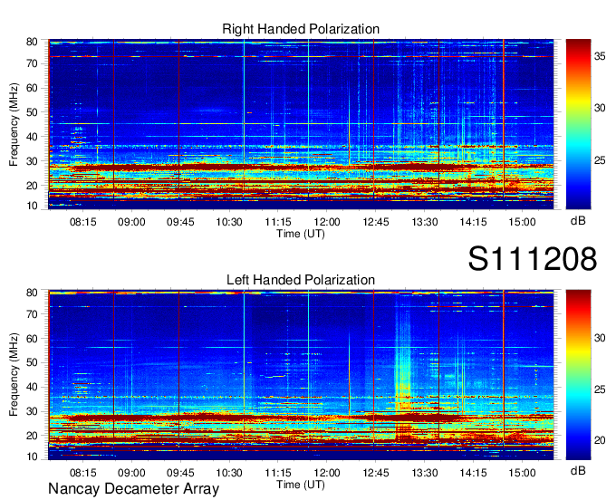Click Frequency (MHz) axis label of right-handed plot
Image resolution: width=616 pixels, height=500 pixels.
[14, 124]
